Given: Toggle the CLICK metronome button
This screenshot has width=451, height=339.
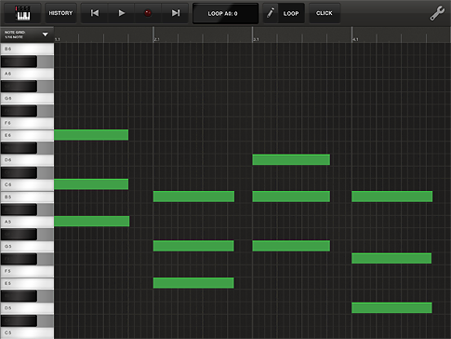Looking at the screenshot, I should coord(325,13).
